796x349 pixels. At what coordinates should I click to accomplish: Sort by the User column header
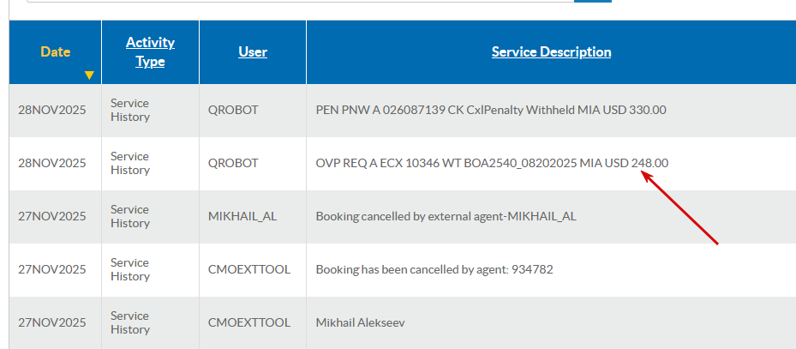coord(253,51)
